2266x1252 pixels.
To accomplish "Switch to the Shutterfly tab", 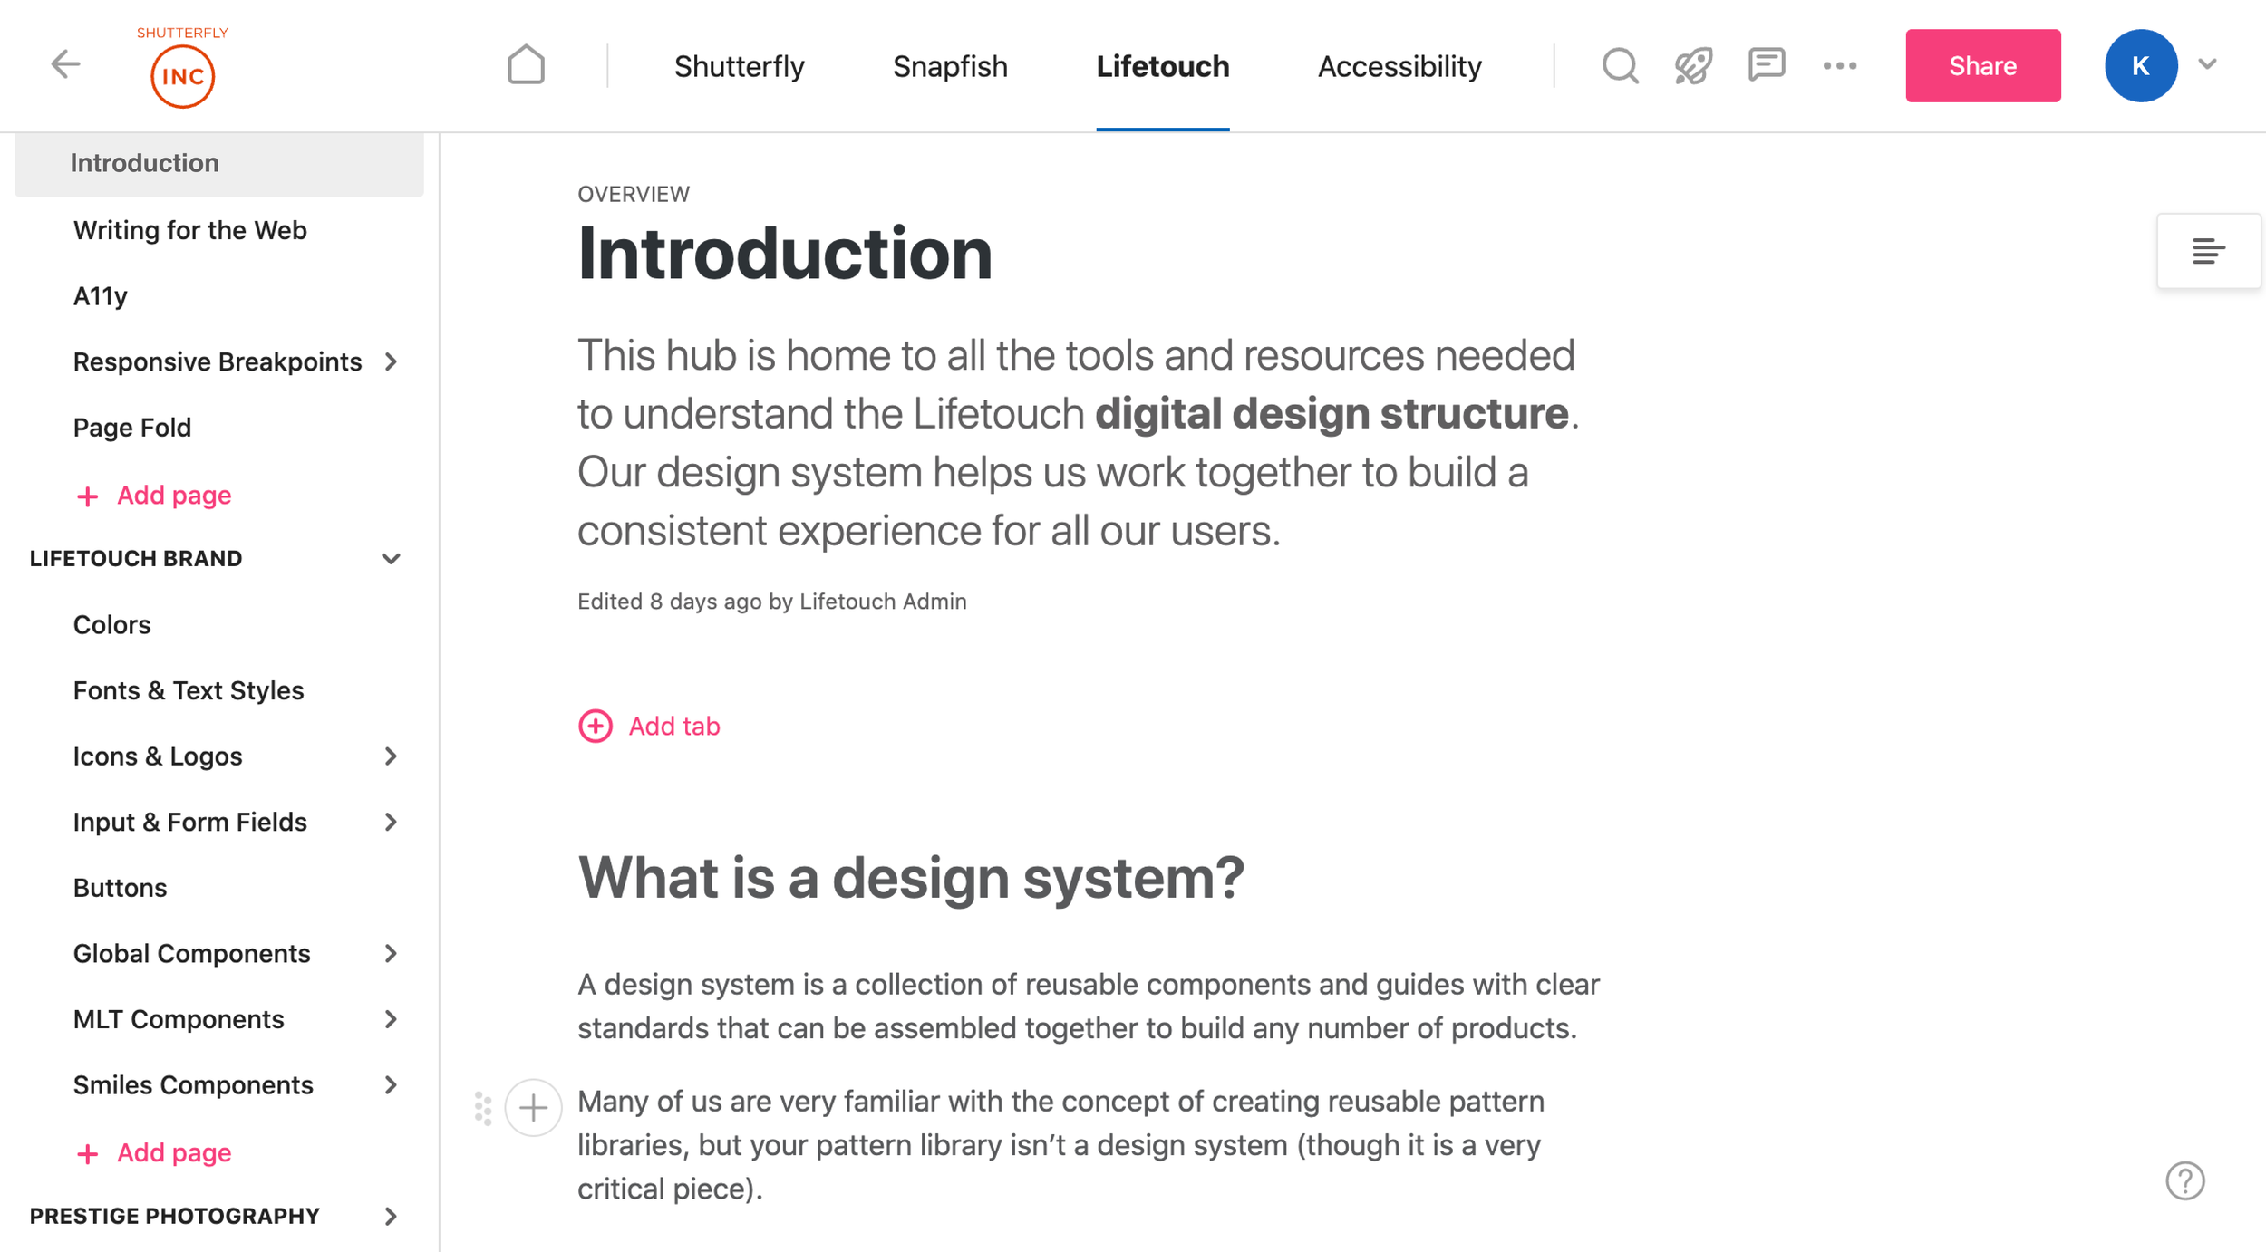I will [x=739, y=66].
